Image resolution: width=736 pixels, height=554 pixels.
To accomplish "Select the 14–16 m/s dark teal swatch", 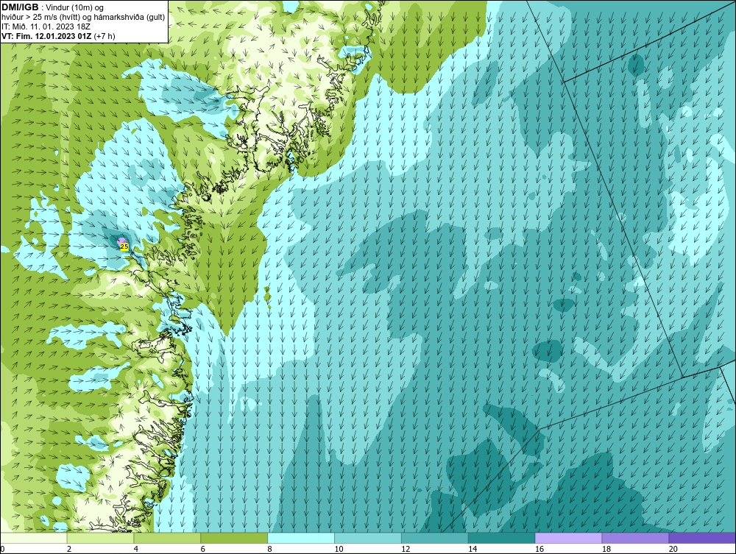I will click(x=502, y=538).
